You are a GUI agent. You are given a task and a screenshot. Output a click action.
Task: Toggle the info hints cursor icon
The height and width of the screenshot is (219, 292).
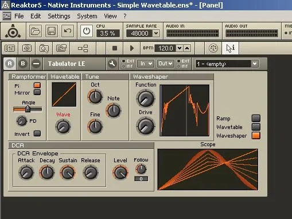pos(230,48)
